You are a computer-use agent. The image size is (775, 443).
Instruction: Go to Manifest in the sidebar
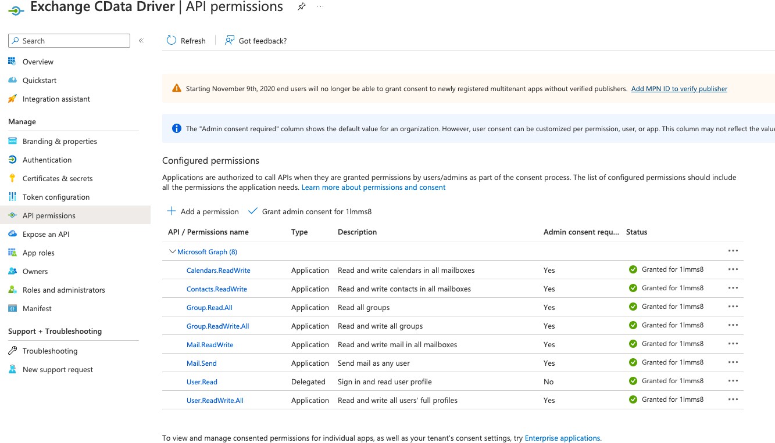[37, 308]
